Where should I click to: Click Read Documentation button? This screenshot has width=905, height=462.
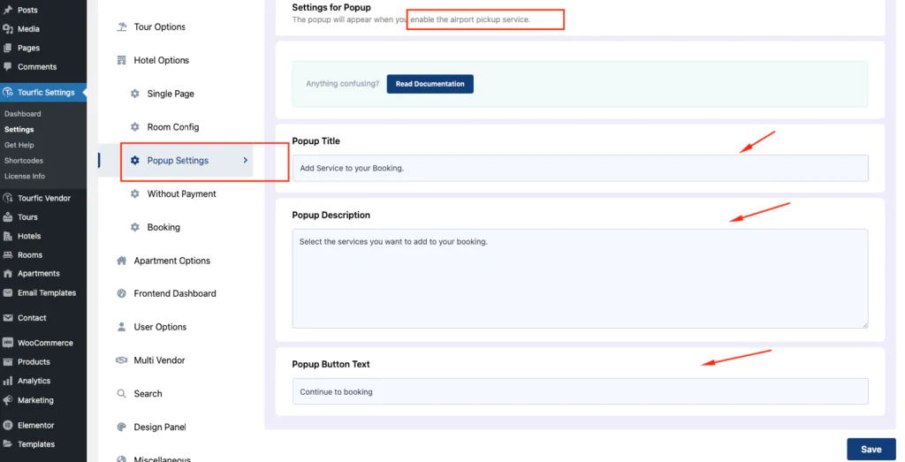point(430,84)
